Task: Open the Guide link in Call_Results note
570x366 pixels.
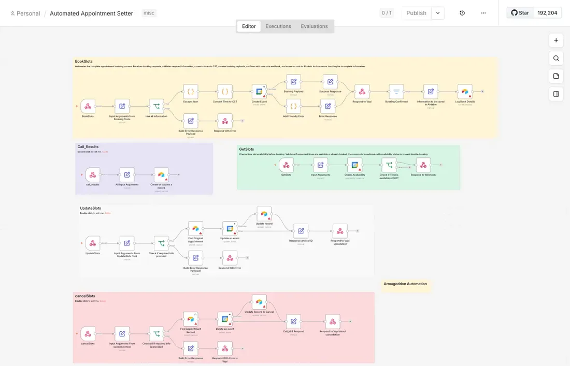Action: pyautogui.click(x=105, y=152)
